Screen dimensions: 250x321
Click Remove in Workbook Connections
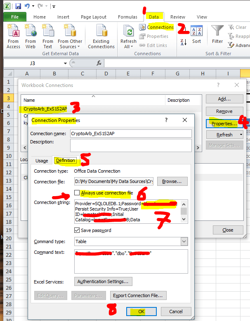224,111
